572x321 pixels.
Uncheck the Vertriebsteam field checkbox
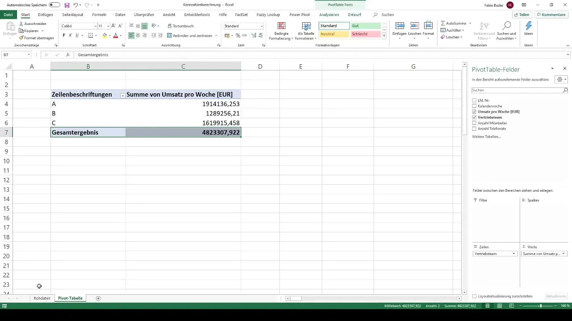click(x=474, y=117)
